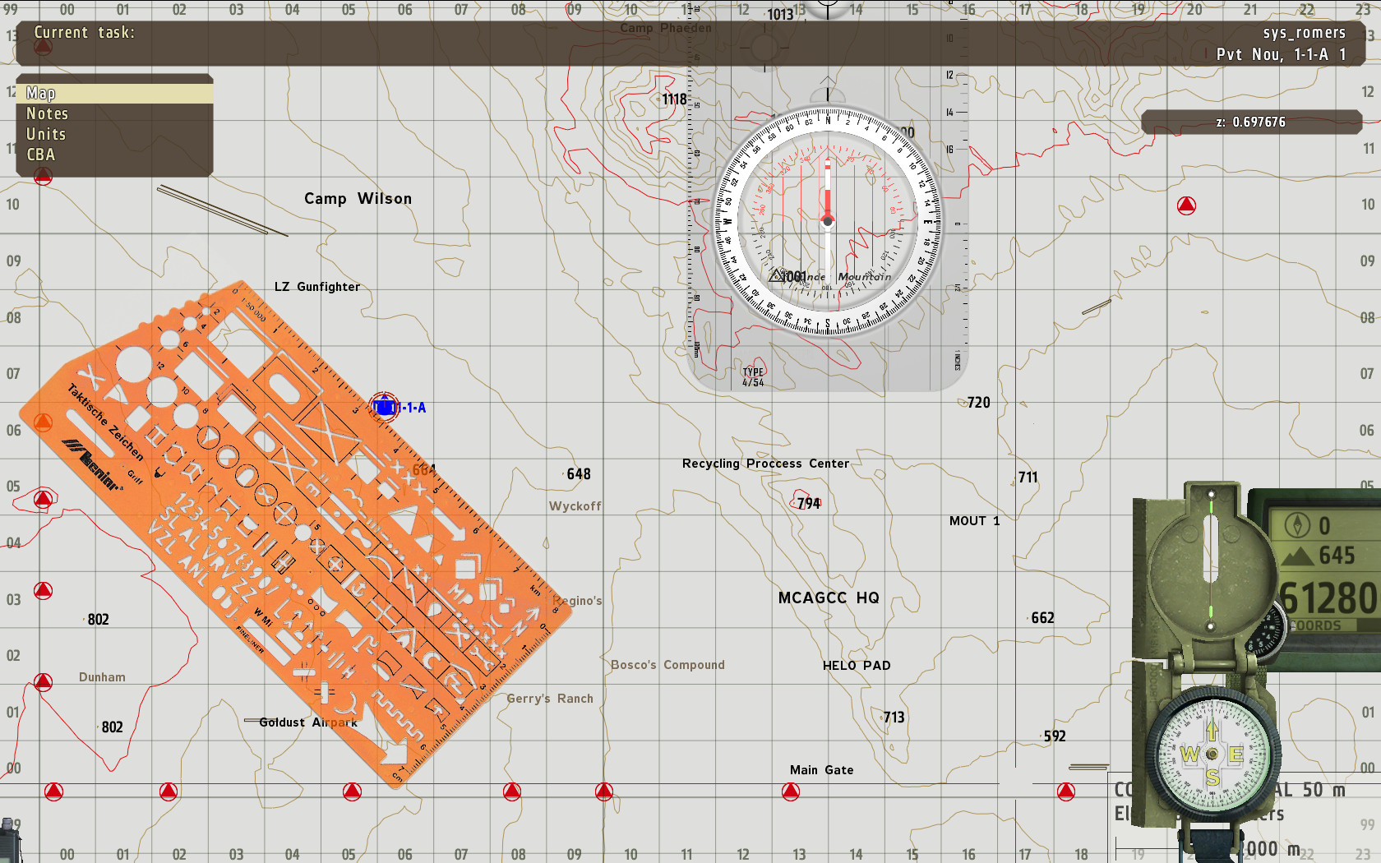This screenshot has width=1381, height=863.
Task: Click the Pvt Nou, 1-1-A 1 unit label
Action: pyautogui.click(x=1281, y=54)
